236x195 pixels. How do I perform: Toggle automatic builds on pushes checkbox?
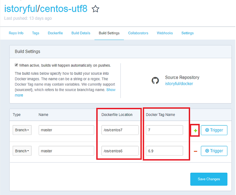click(x=16, y=65)
